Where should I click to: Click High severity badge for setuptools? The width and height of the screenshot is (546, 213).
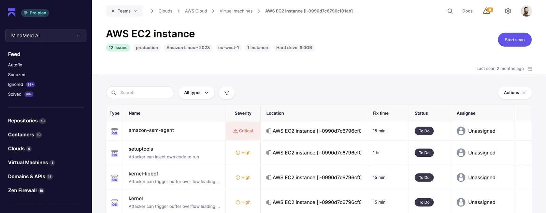click(x=243, y=153)
